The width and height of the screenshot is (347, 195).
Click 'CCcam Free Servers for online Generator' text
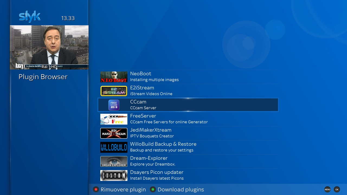pos(169,122)
